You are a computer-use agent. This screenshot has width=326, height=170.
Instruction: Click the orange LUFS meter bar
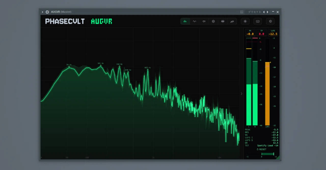[267, 94]
